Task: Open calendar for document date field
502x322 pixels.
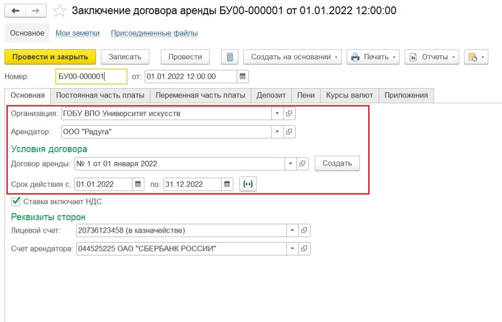Action: click(x=242, y=76)
